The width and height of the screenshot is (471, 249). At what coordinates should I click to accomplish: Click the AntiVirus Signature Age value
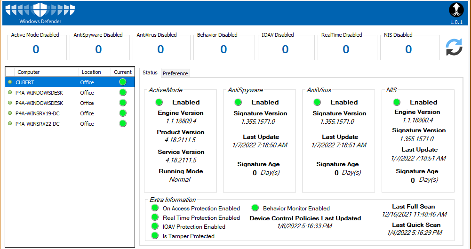[x=336, y=173]
